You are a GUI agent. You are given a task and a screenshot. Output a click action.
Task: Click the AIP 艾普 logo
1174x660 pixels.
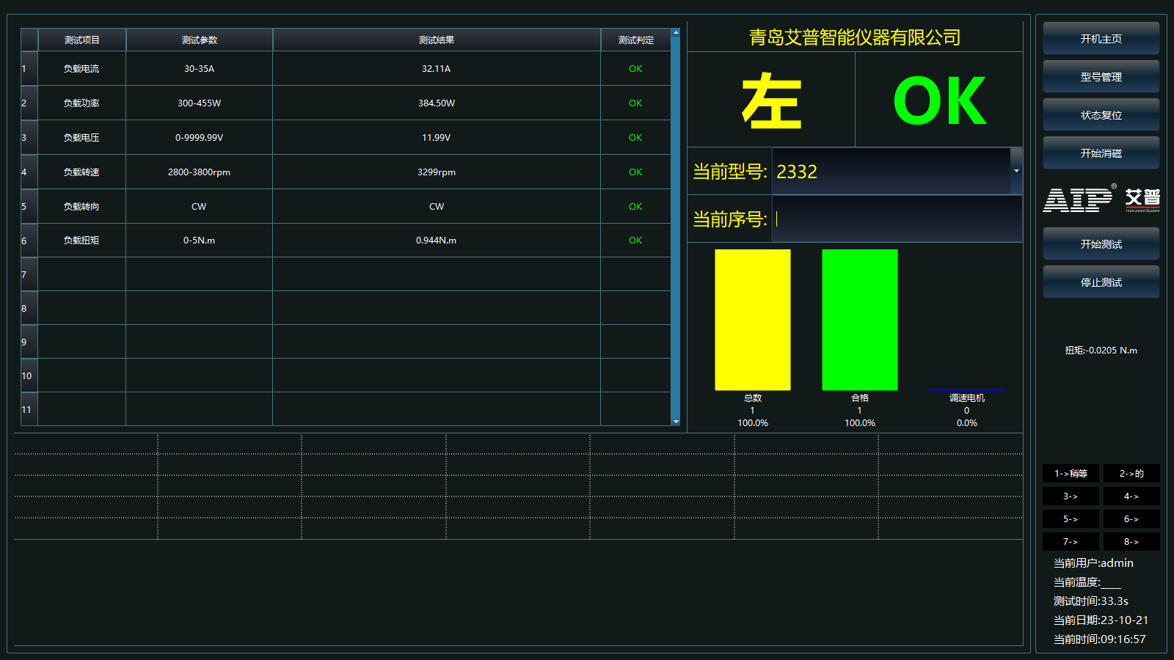pos(1101,199)
